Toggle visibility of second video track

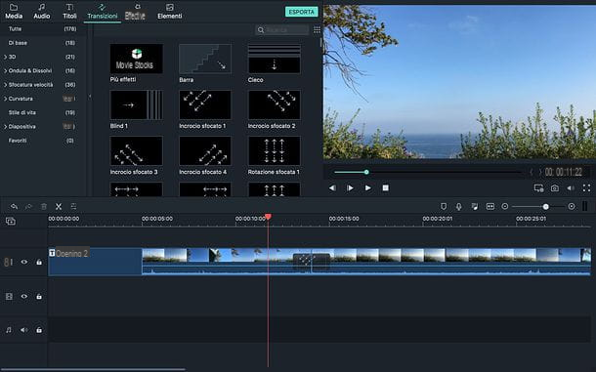coord(24,296)
